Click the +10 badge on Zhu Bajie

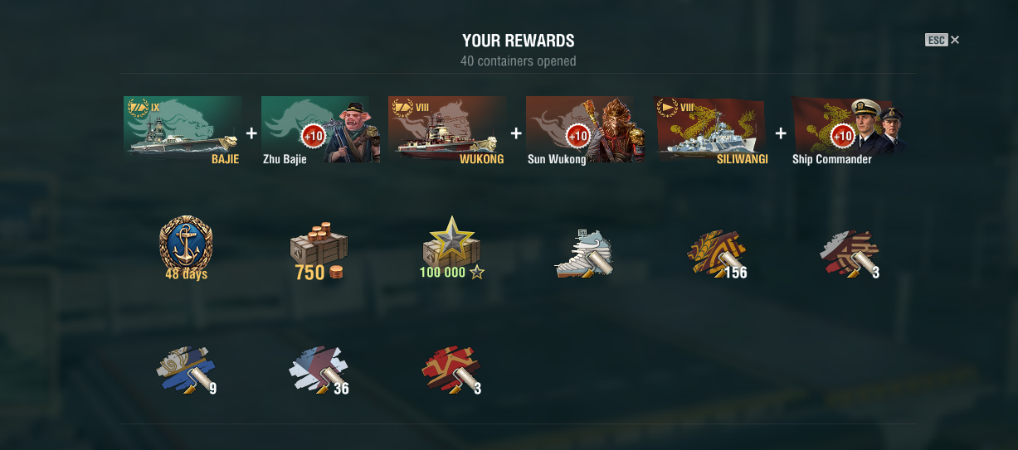pyautogui.click(x=313, y=135)
